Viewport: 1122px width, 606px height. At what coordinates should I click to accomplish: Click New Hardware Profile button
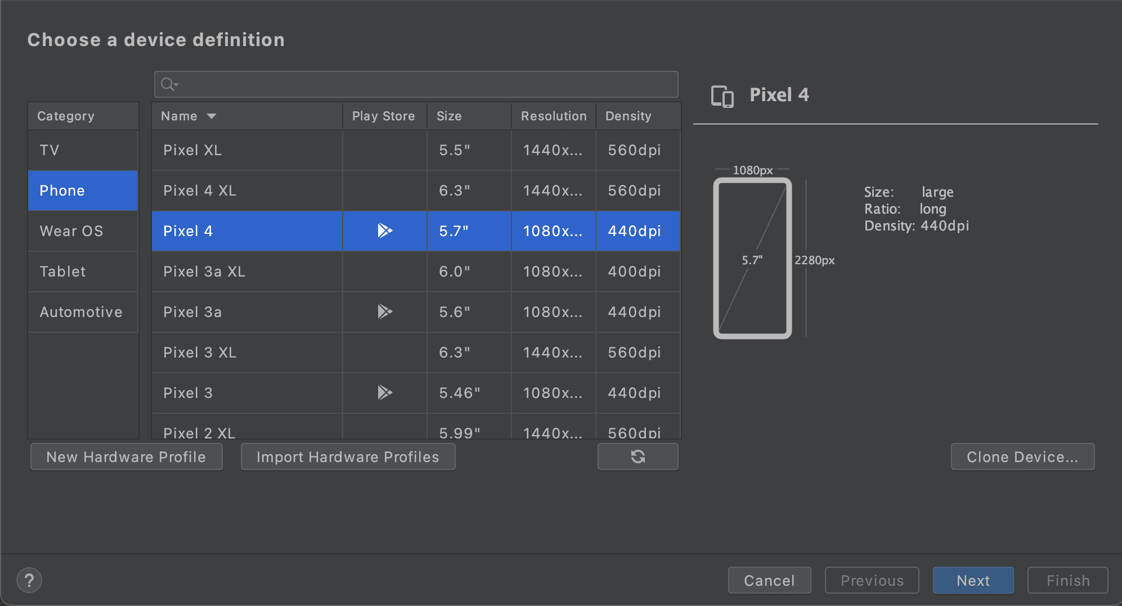(x=127, y=456)
